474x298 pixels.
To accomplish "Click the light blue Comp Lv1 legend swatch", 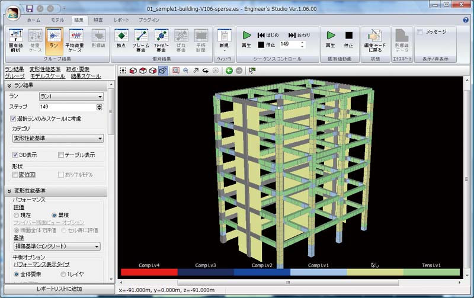I will coord(319,272).
